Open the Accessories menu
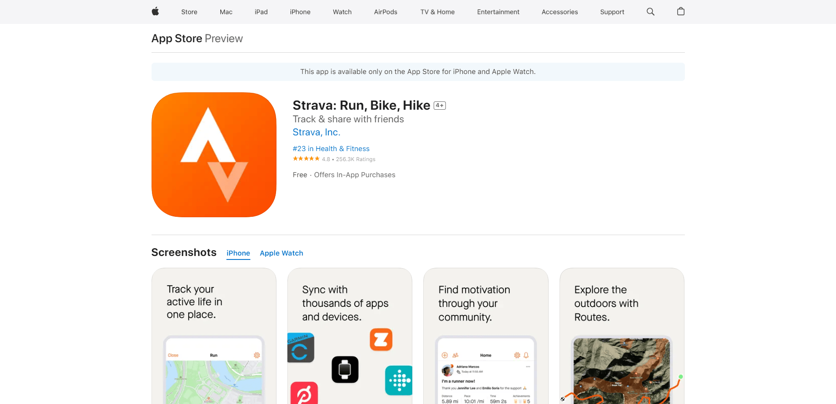This screenshot has height=404, width=836. click(560, 12)
